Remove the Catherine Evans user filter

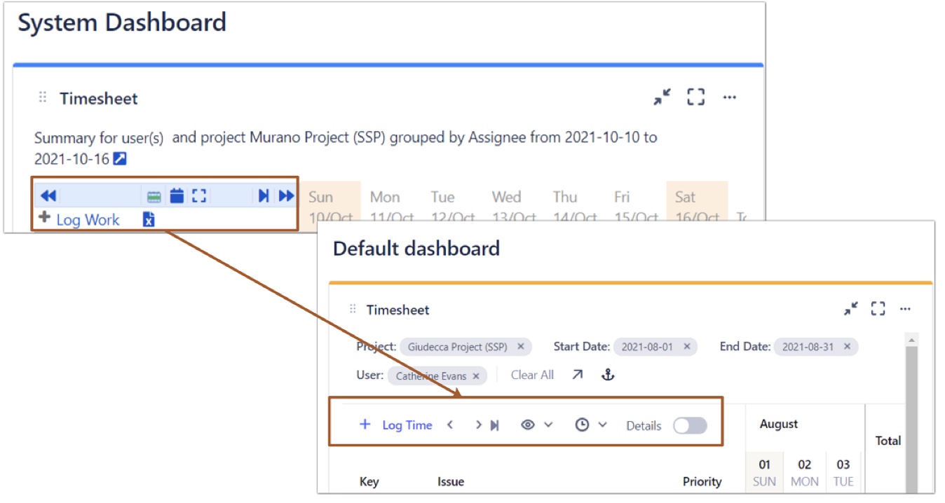point(475,376)
